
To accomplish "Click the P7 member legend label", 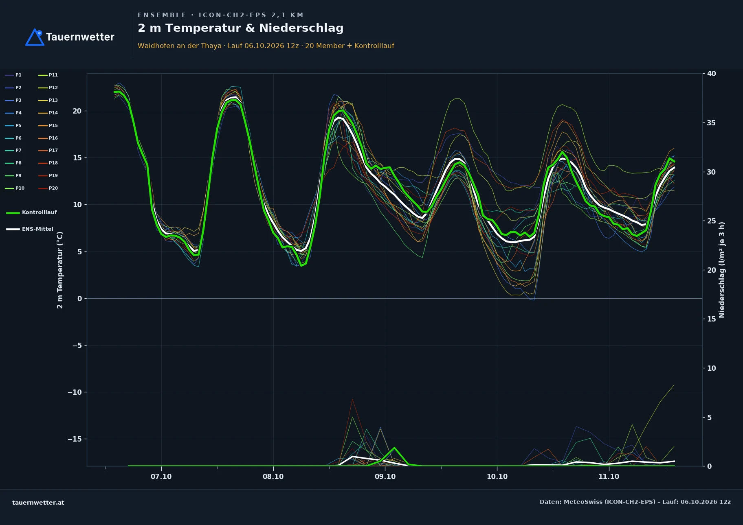I will tap(13, 150).
